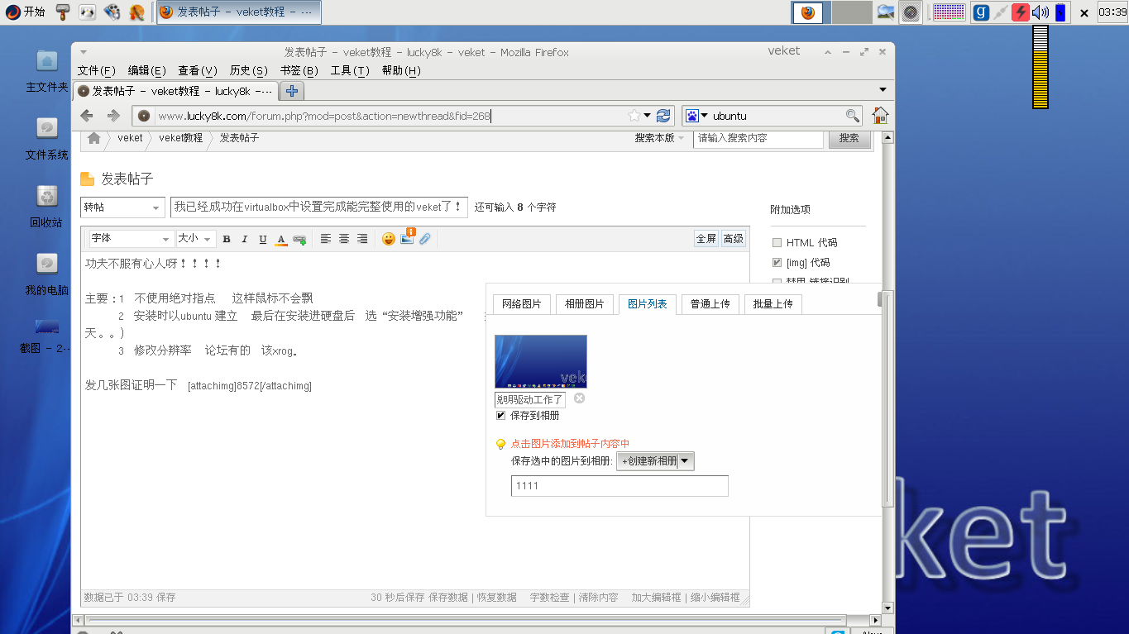
Task: Switch to the 普通上传 tab
Action: pyautogui.click(x=710, y=304)
